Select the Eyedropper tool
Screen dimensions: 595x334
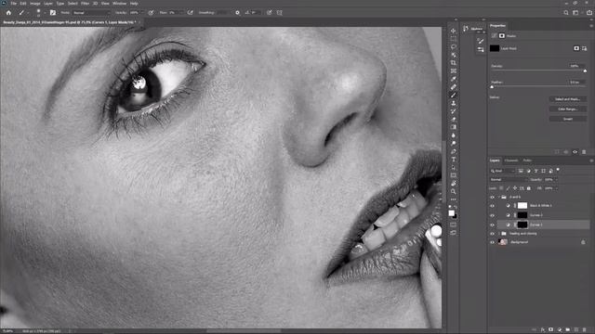point(453,79)
